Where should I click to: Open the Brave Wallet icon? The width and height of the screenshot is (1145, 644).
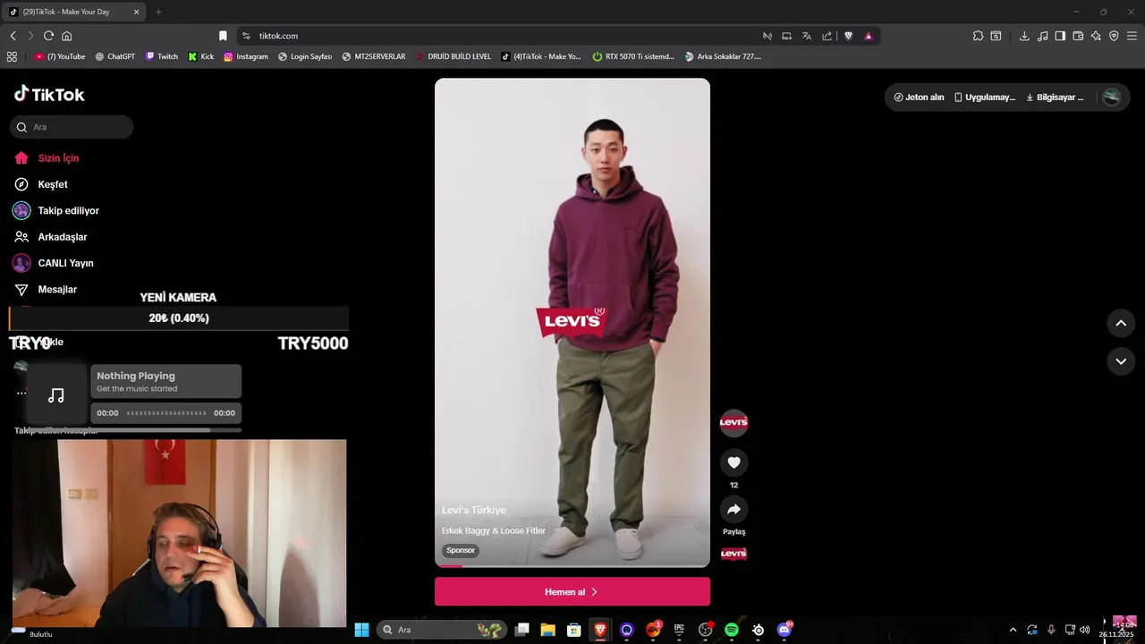(1078, 36)
